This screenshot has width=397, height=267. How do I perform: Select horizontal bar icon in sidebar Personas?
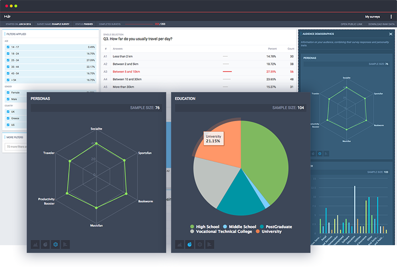pyautogui.click(x=327, y=153)
